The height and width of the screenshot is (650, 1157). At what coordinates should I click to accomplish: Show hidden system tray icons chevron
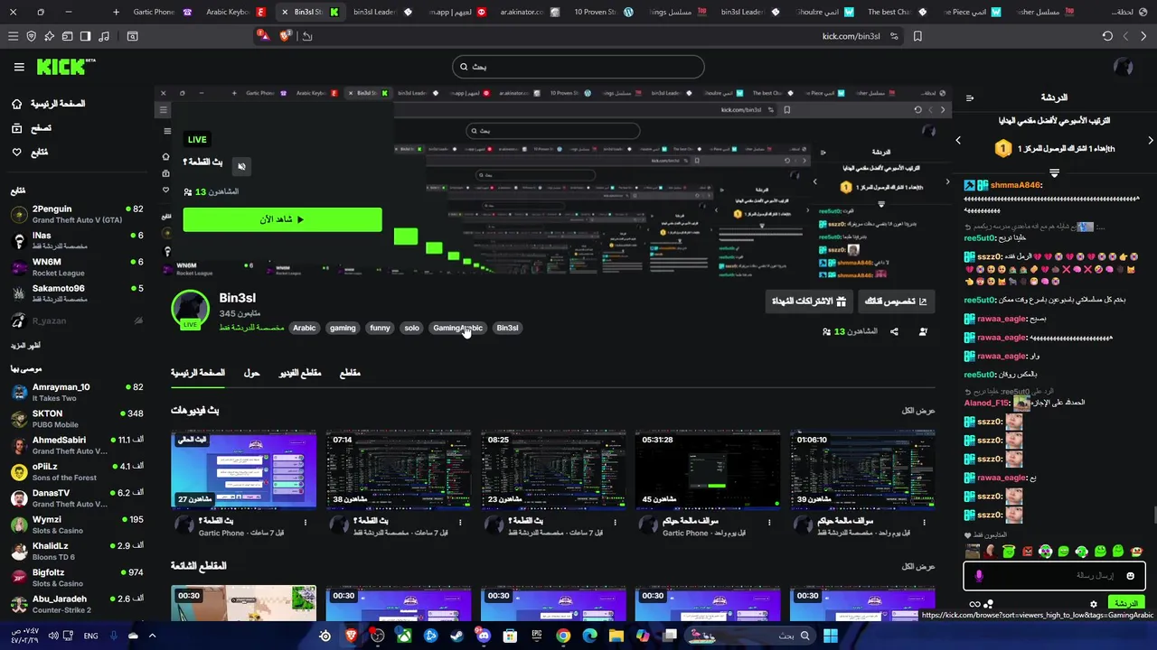click(x=152, y=636)
